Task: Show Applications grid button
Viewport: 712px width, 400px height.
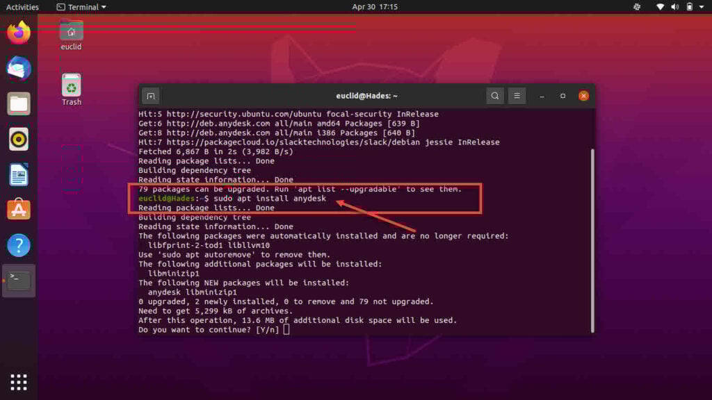Action: [19, 383]
